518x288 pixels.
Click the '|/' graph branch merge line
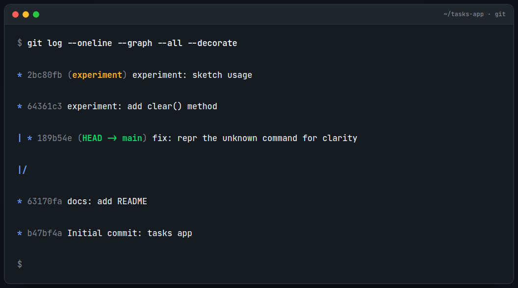22,170
